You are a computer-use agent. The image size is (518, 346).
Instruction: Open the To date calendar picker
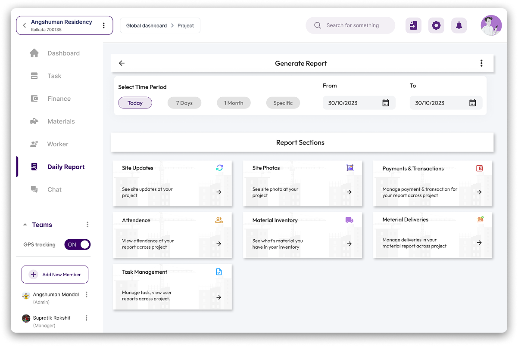coord(473,103)
